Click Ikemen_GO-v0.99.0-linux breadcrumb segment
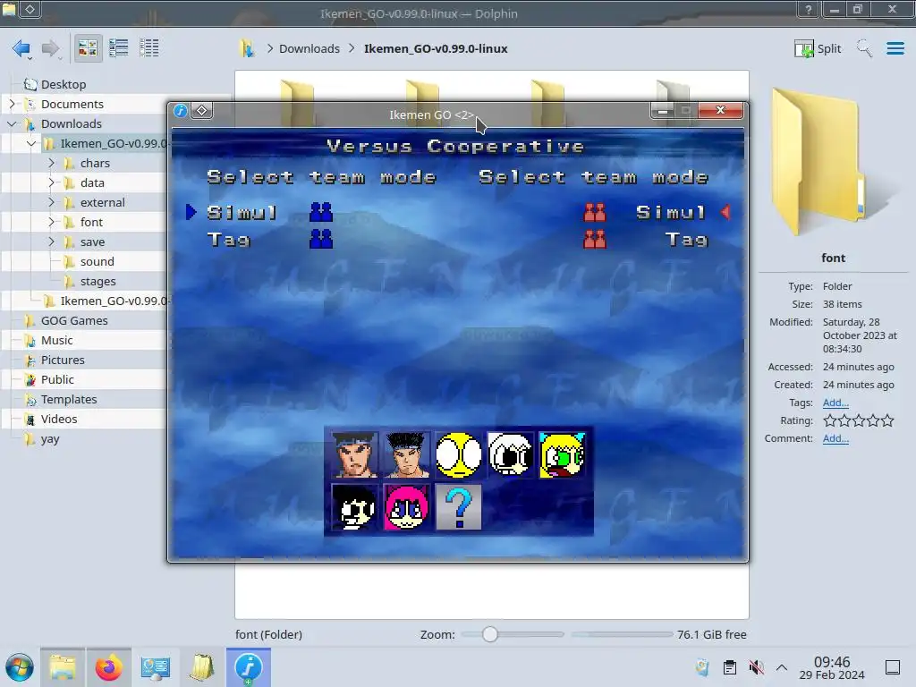Image resolution: width=916 pixels, height=687 pixels. click(x=436, y=48)
